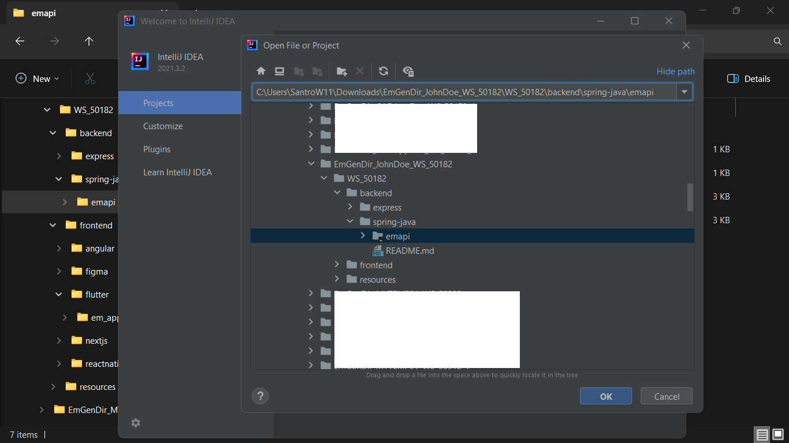
Task: Expand emapi node in dialog tree
Action: (x=363, y=236)
